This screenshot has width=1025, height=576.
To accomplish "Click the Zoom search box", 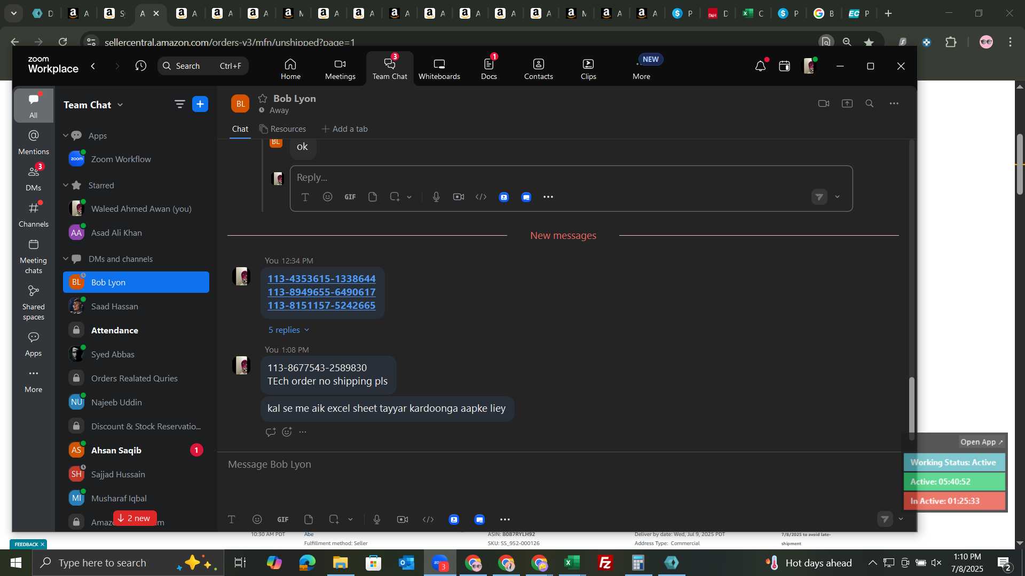I will 203,66.
